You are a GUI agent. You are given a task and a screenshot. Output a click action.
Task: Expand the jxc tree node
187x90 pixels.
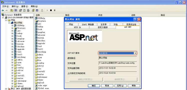pos(12,31)
